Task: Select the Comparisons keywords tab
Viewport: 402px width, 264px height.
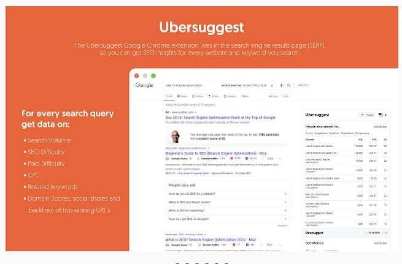Action: [x=362, y=134]
